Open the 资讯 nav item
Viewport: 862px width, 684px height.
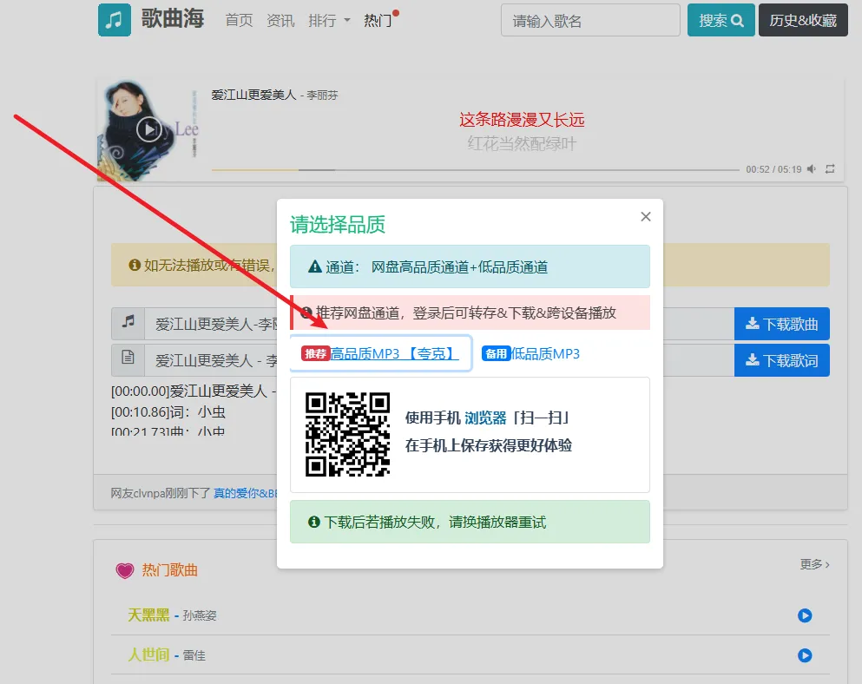280,21
